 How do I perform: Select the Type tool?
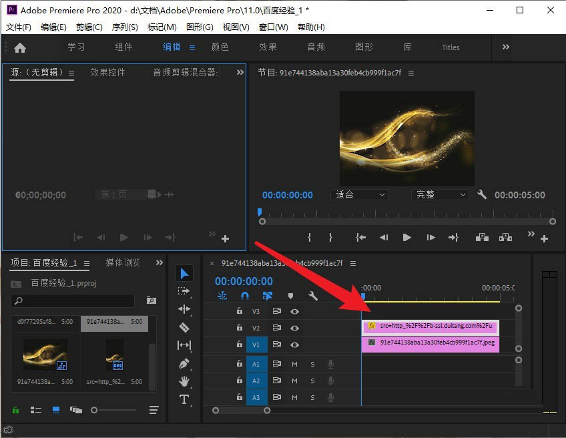click(184, 399)
